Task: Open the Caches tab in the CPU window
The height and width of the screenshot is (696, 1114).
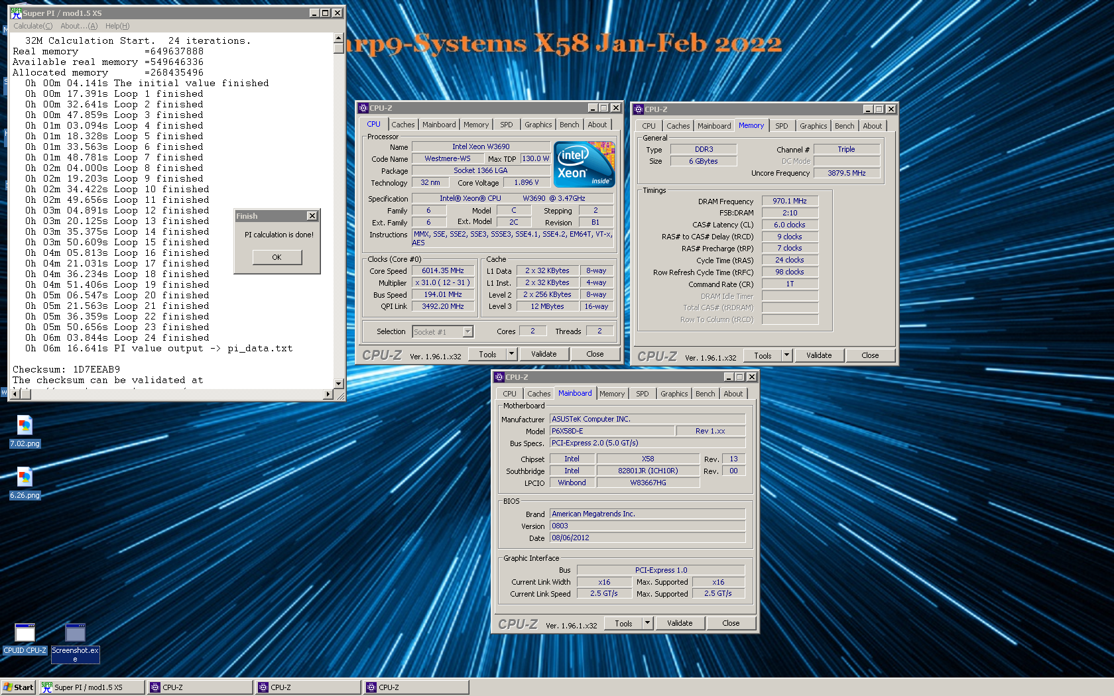Action: coord(402,125)
